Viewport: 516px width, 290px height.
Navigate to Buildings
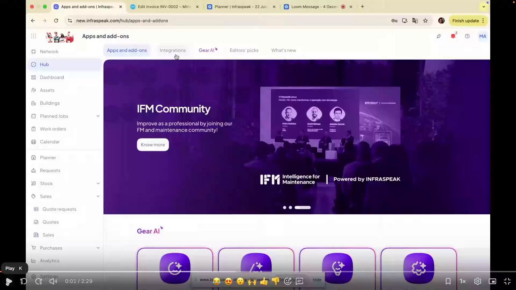tap(50, 103)
